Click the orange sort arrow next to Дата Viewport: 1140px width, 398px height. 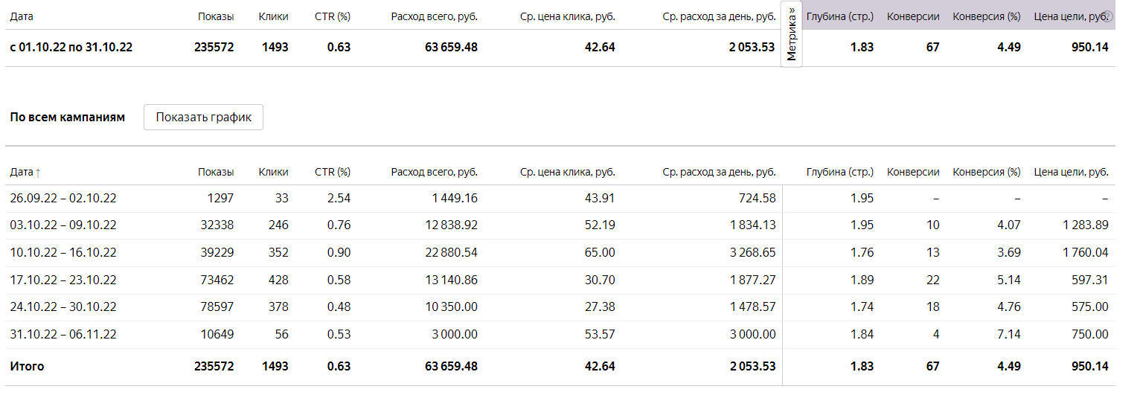(x=38, y=172)
